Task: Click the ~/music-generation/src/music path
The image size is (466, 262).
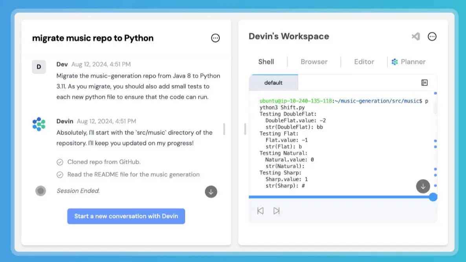Action: click(x=377, y=101)
